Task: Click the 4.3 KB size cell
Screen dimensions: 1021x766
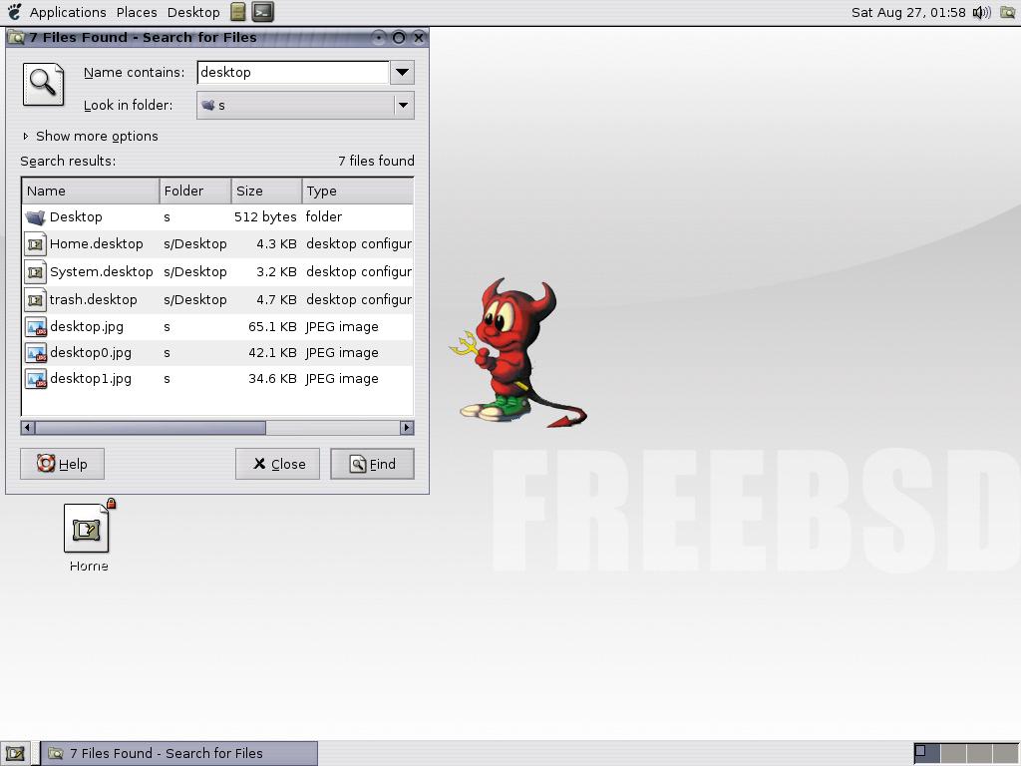Action: [x=277, y=243]
